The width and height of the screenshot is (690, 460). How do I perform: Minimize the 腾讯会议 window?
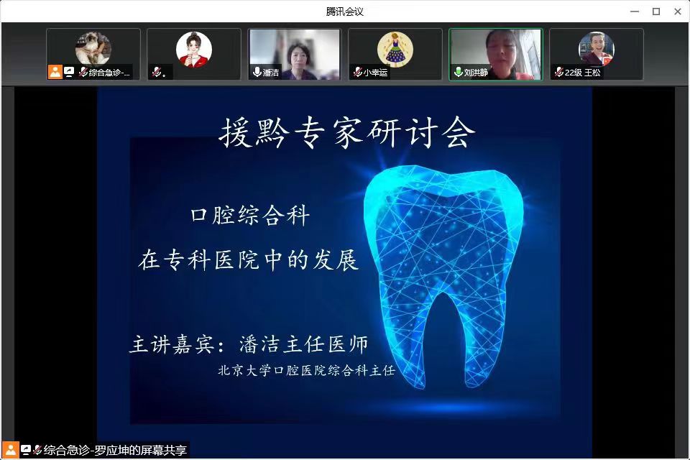point(635,11)
